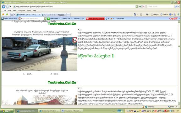
Task: Click the vertical scrollbar down arrow
Action: point(179,103)
